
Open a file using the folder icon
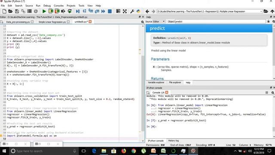tap(10, 11)
